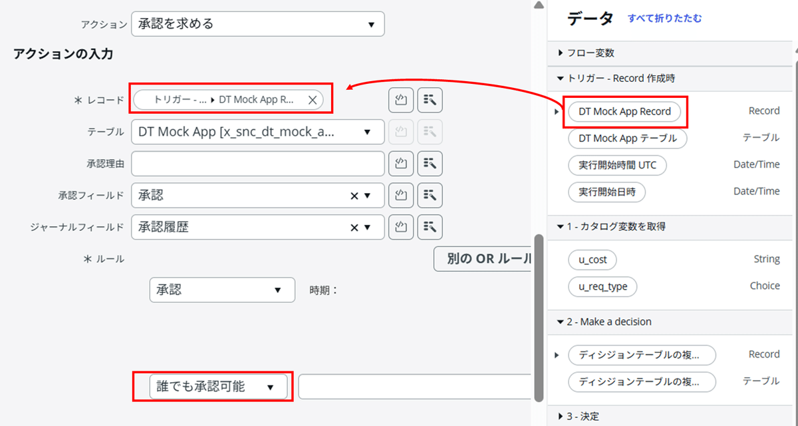Select the u_cost data pill
The image size is (798, 426).
(592, 260)
